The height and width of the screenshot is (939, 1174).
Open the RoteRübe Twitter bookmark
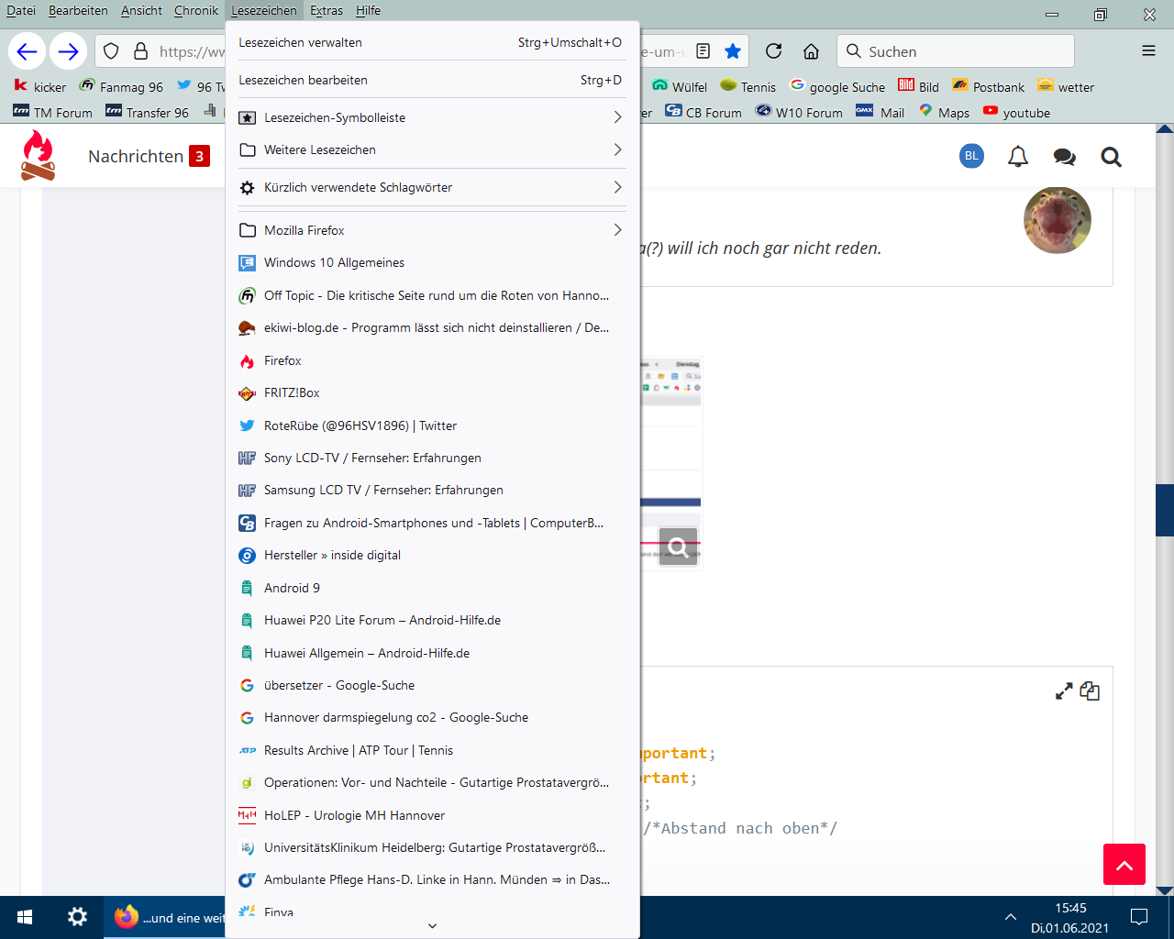[432, 425]
